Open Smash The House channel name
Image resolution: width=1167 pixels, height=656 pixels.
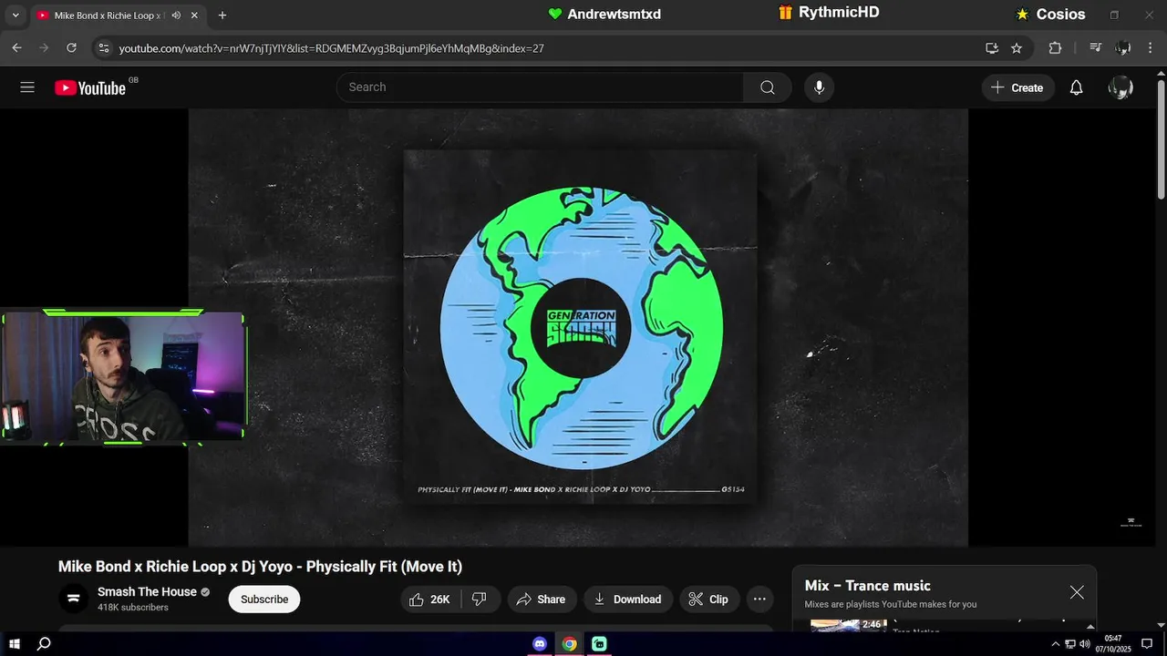click(x=147, y=592)
